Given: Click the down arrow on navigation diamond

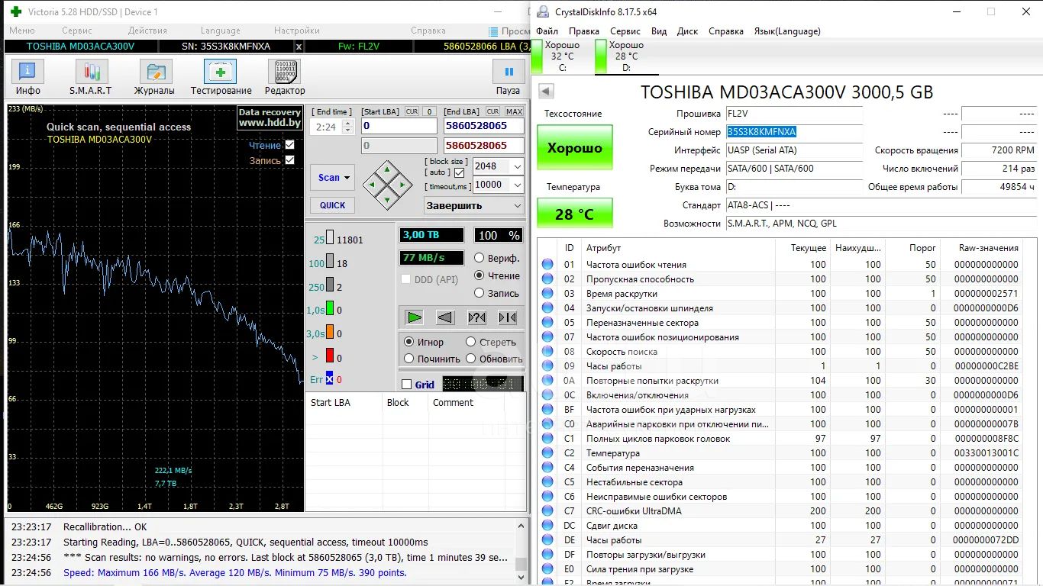Looking at the screenshot, I should click(388, 199).
